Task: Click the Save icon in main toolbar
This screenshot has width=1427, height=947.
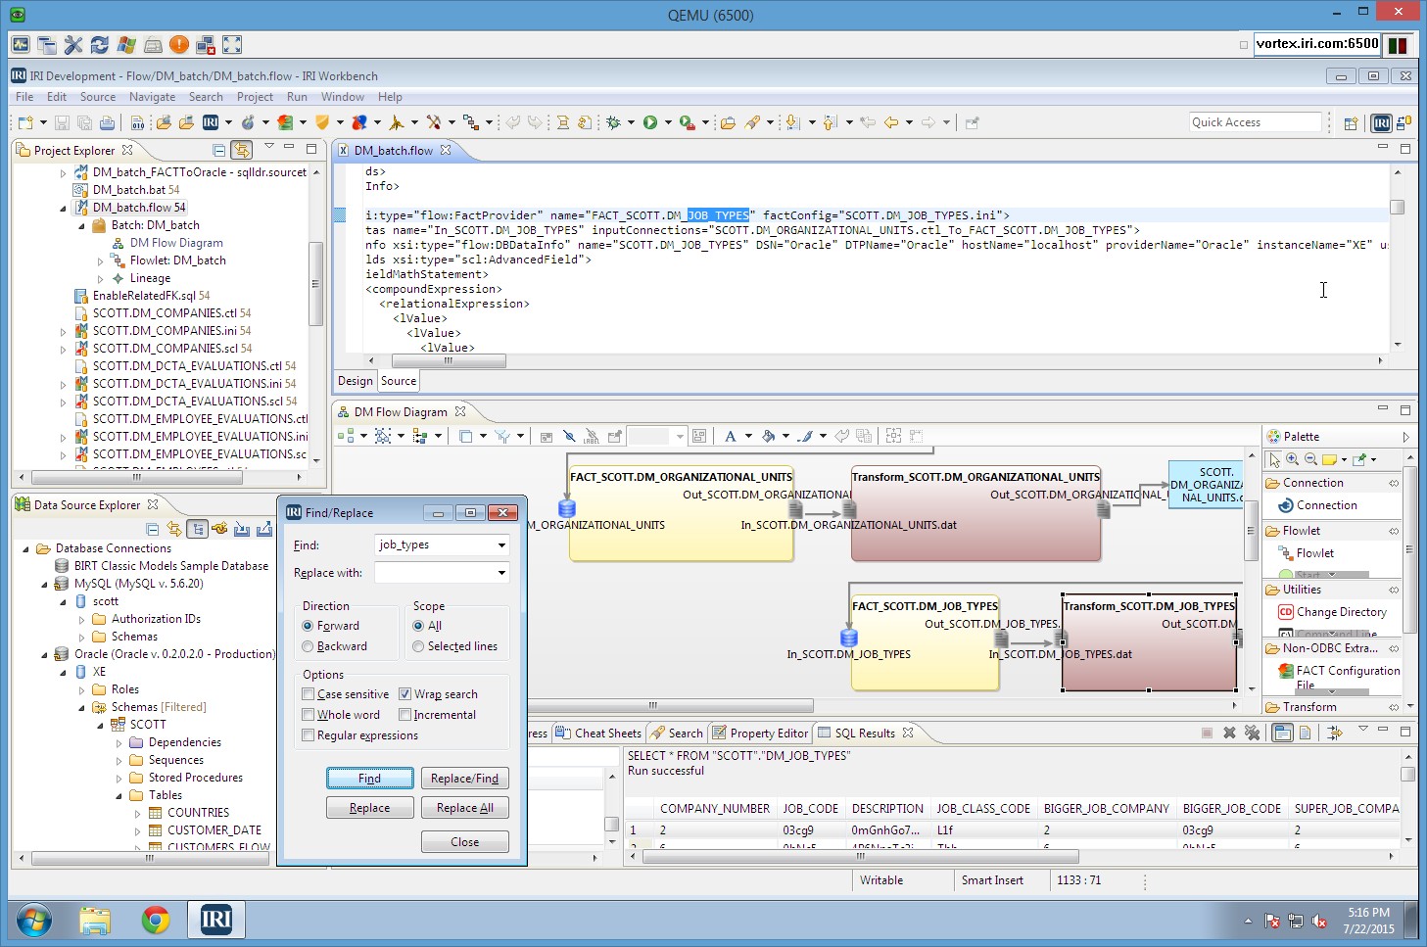Action: [x=62, y=122]
